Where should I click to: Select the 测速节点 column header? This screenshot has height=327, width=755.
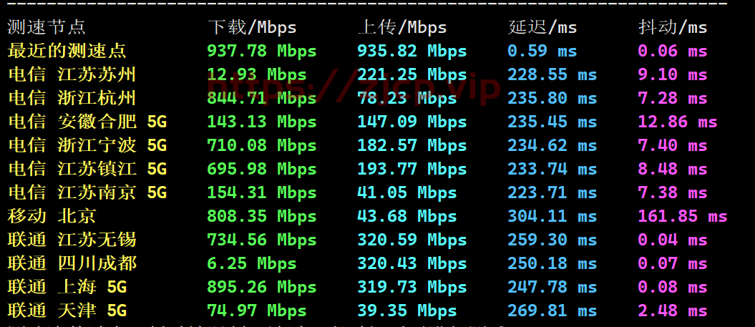[47, 27]
